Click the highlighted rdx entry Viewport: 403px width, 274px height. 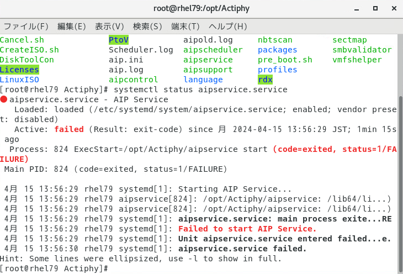265,80
